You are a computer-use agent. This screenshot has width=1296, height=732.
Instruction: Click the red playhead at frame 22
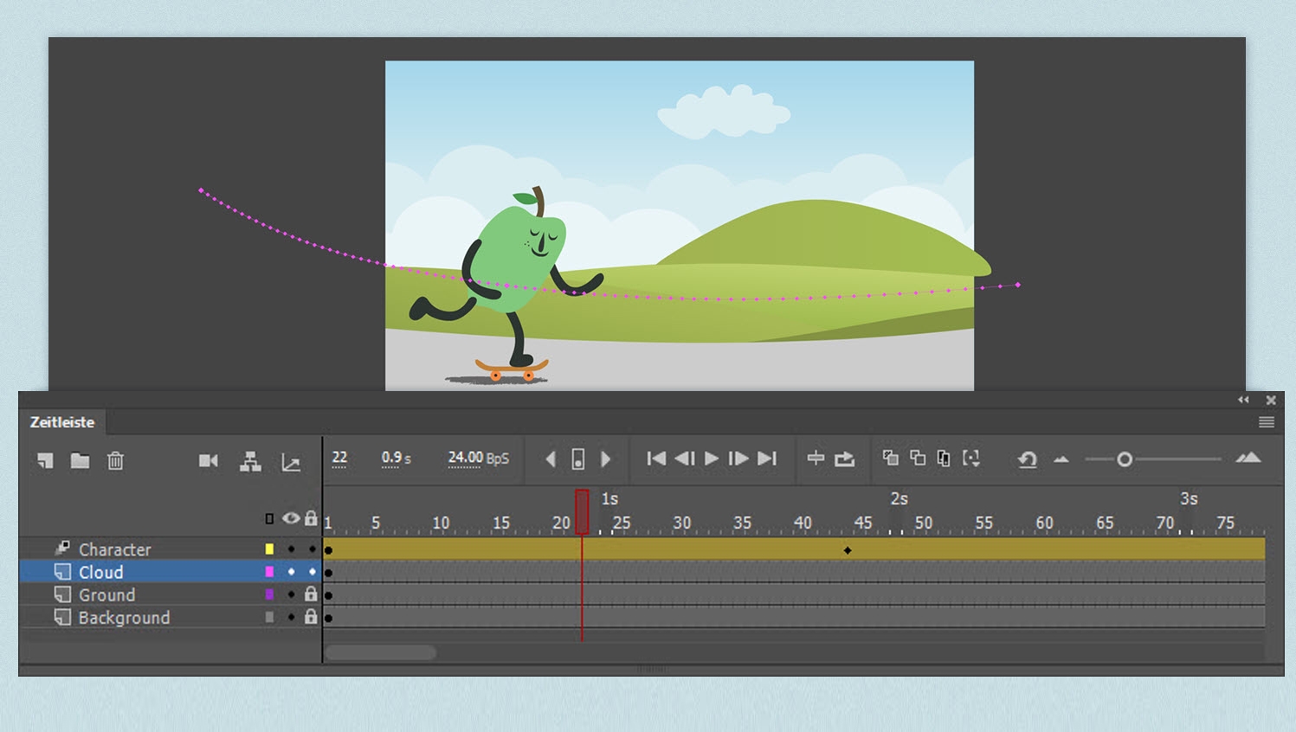pyautogui.click(x=582, y=512)
